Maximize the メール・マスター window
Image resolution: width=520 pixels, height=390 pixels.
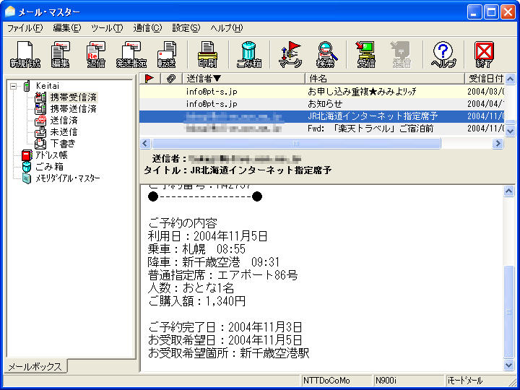click(492, 12)
